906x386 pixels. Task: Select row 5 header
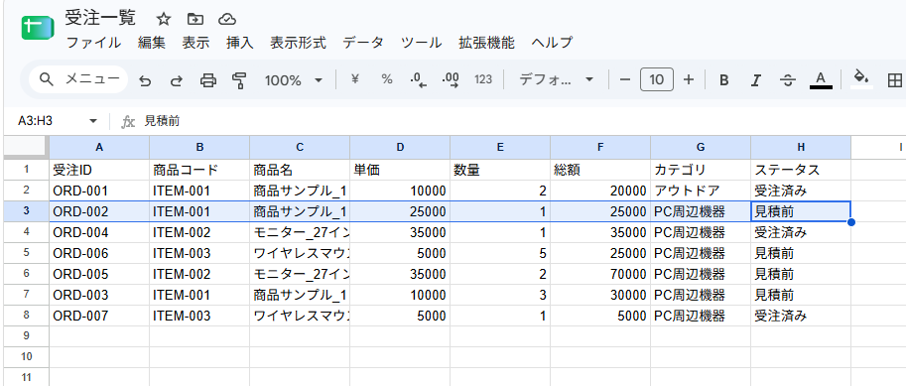pos(26,253)
